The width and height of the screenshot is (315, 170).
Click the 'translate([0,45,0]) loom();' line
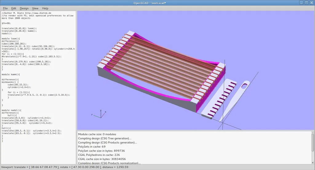click(19, 29)
